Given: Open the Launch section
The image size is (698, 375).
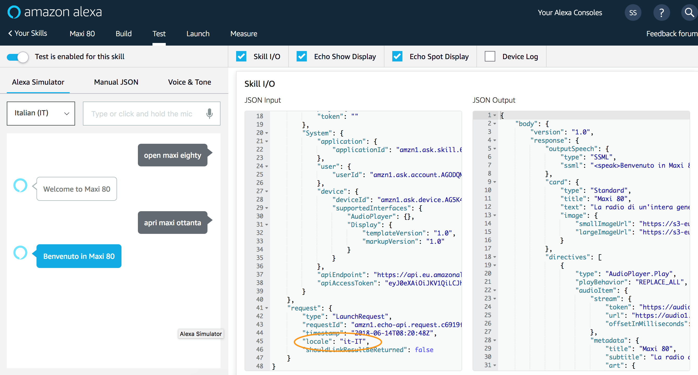Looking at the screenshot, I should pyautogui.click(x=198, y=33).
